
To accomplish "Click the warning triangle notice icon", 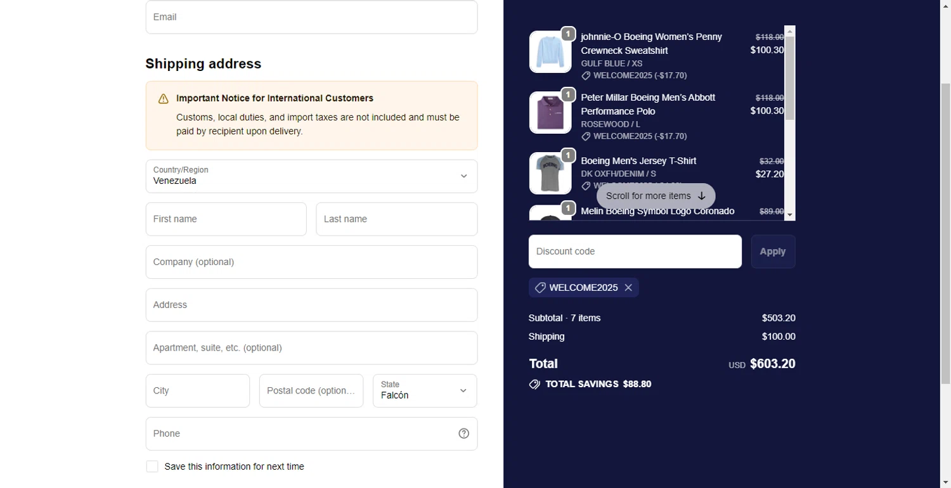I will (164, 99).
